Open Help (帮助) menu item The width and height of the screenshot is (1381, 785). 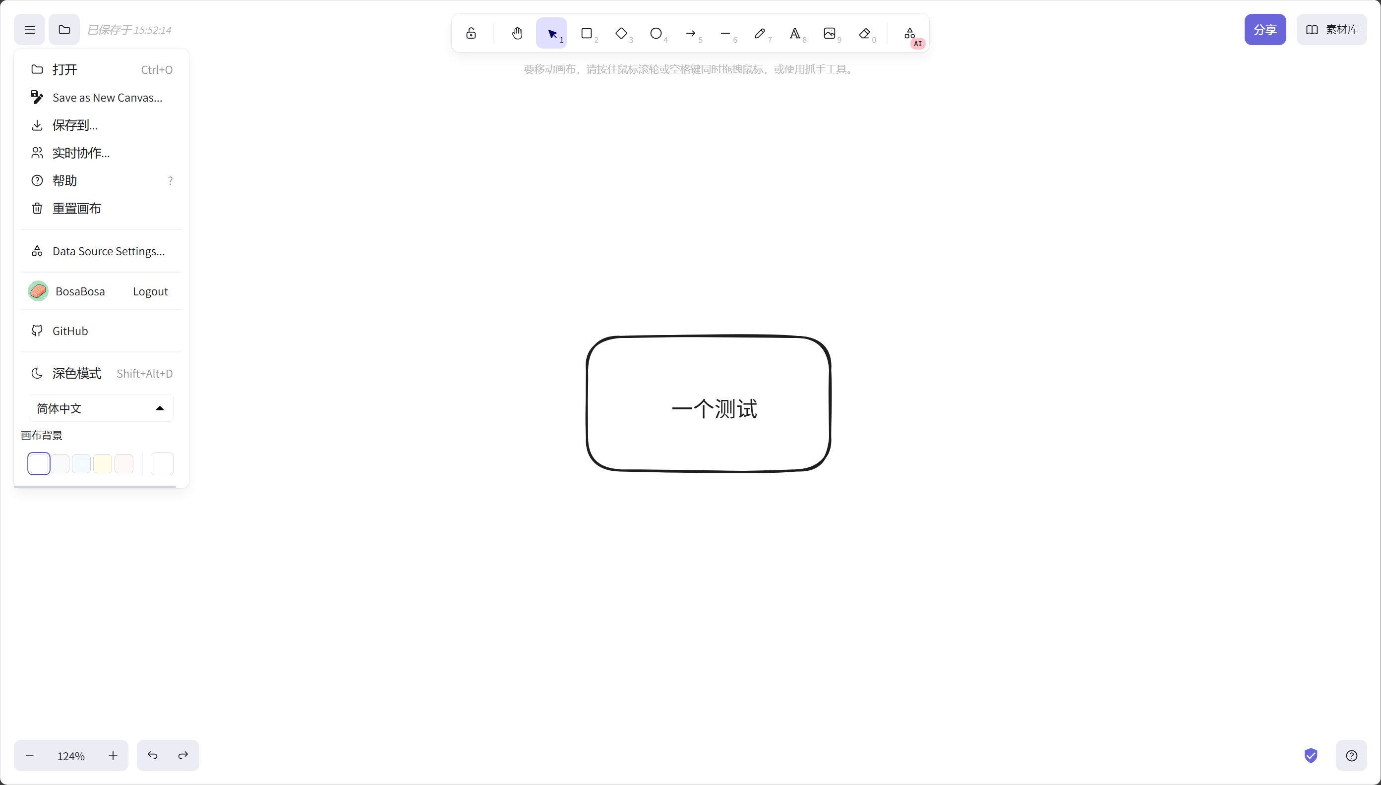pyautogui.click(x=102, y=180)
